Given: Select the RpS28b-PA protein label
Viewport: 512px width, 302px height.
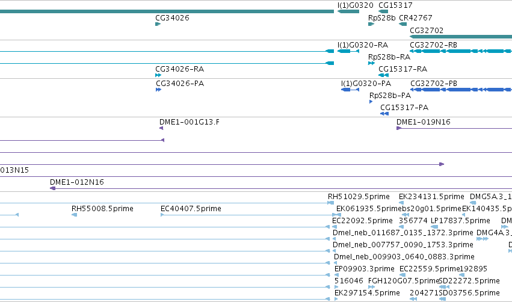Looking at the screenshot, I should tap(390, 95).
